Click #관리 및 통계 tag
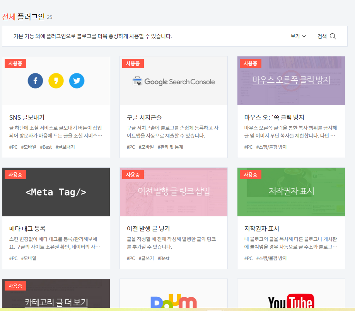Screen dimensions: 355x311 point(170,147)
